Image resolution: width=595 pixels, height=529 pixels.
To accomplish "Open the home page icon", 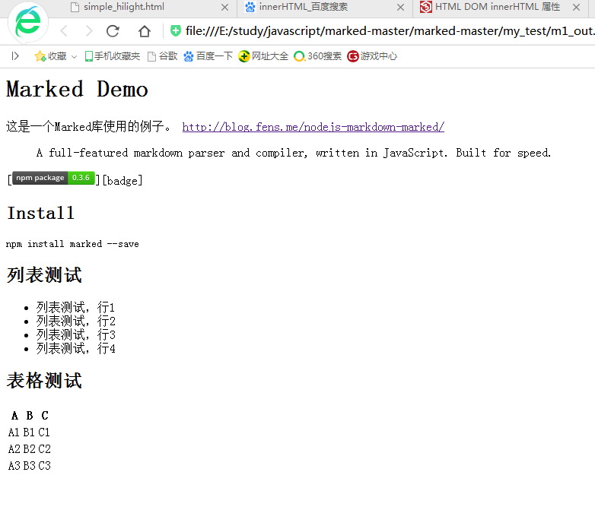I will point(145,31).
